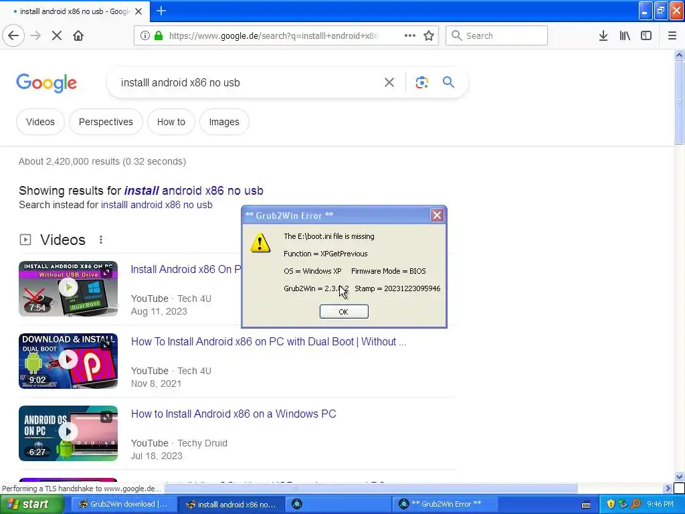Click the orange magnifier tray icon
The height and width of the screenshot is (514, 685).
point(635,504)
